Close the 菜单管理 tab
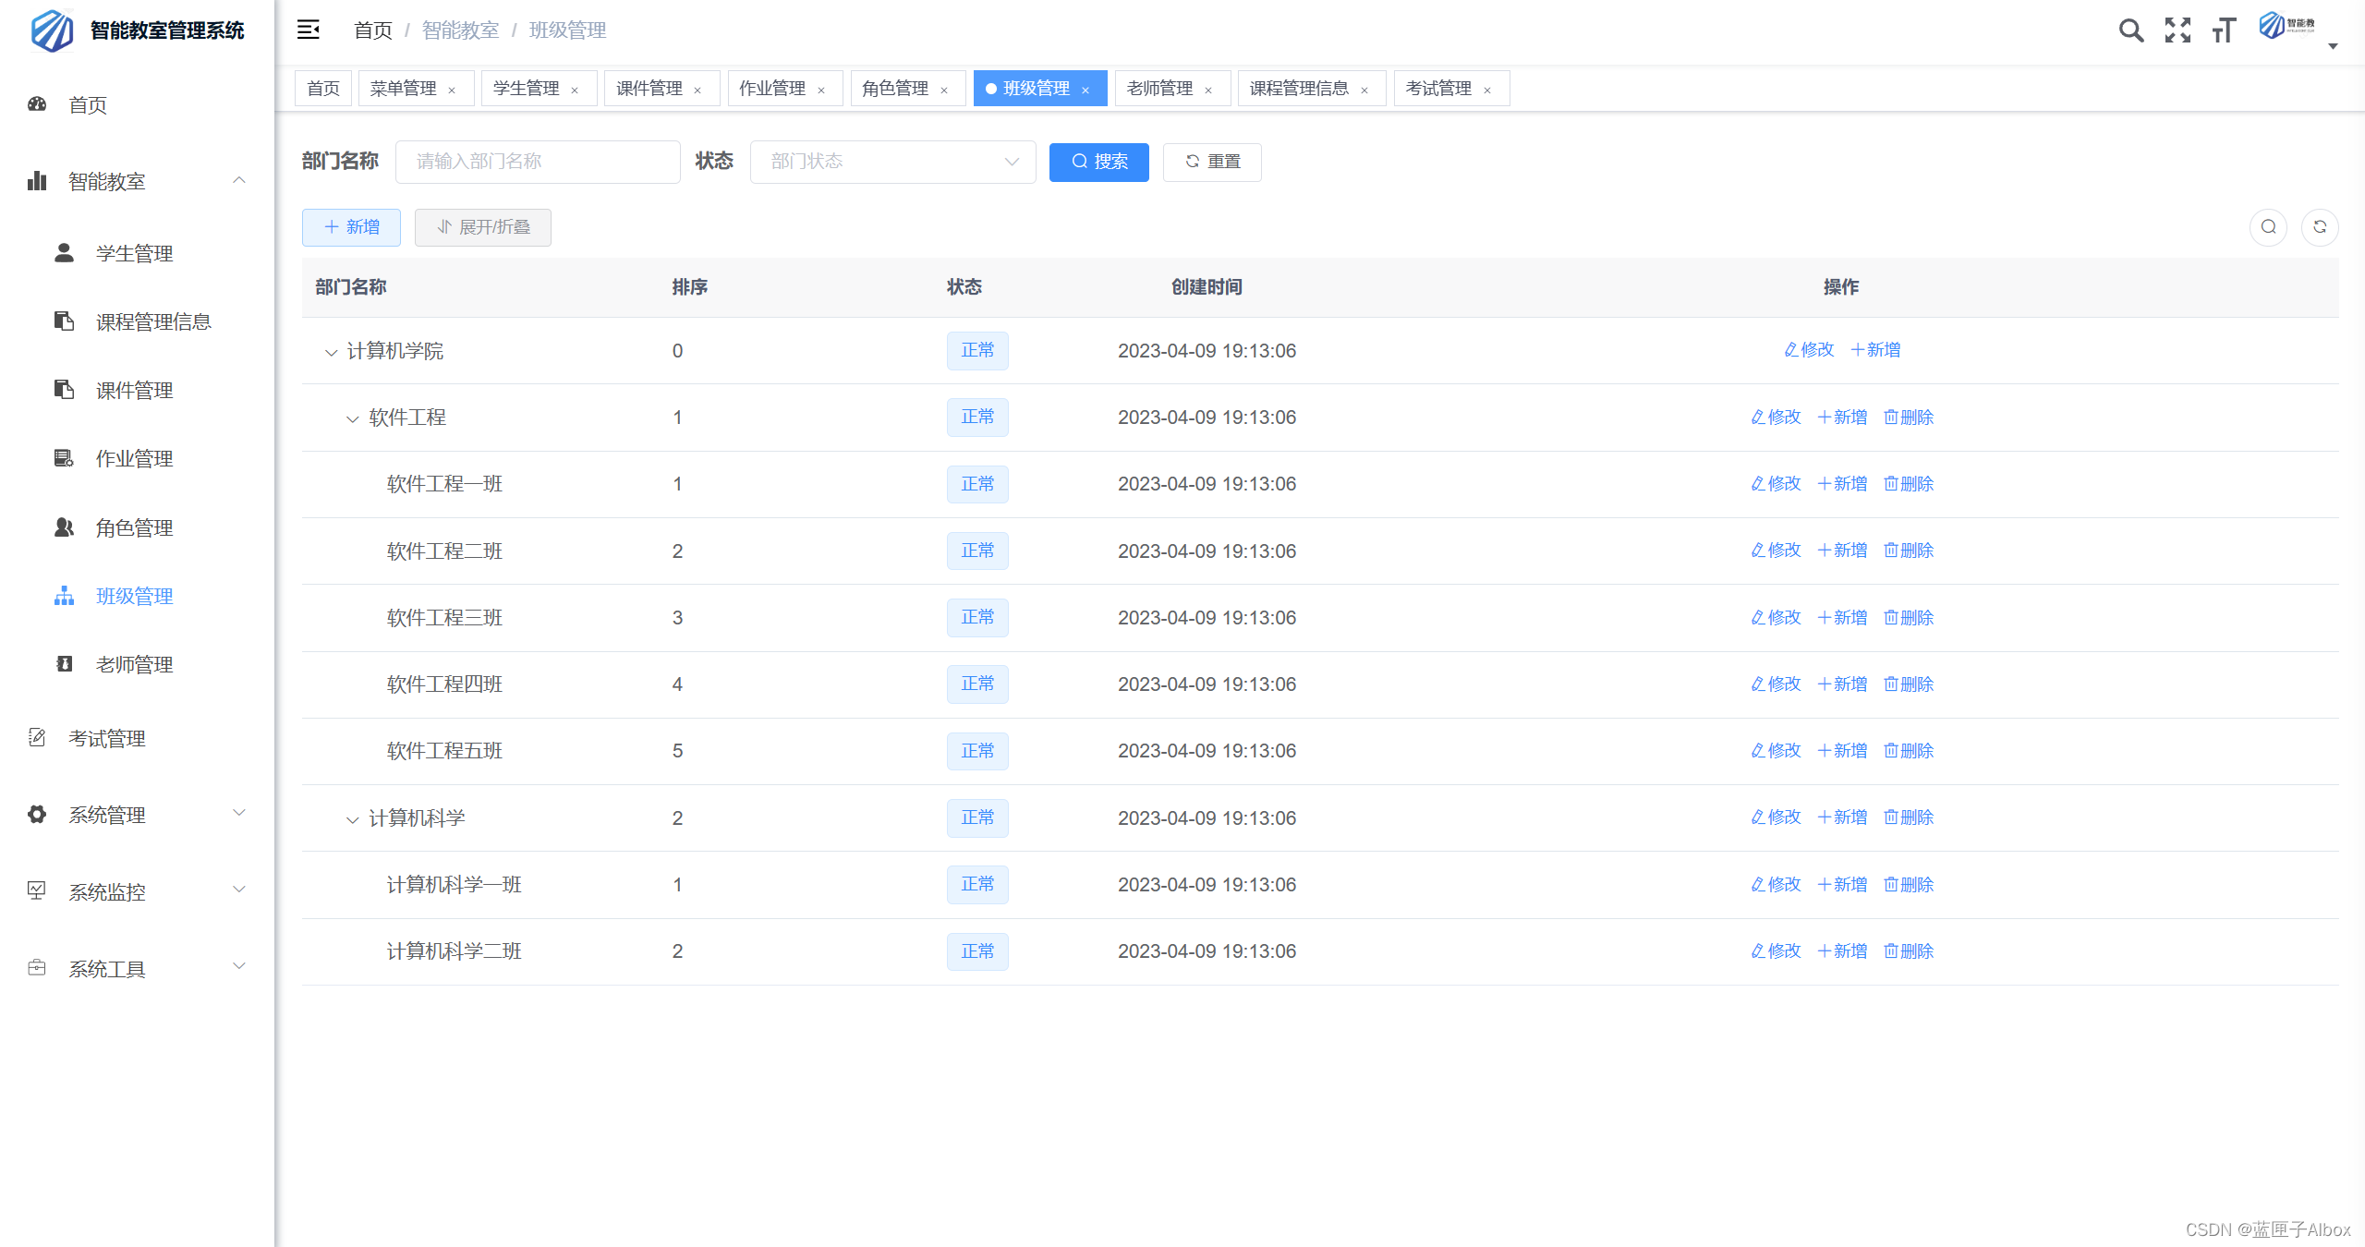 452,90
